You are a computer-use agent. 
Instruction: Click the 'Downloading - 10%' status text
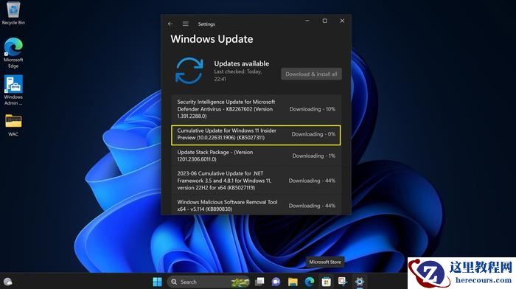point(313,109)
